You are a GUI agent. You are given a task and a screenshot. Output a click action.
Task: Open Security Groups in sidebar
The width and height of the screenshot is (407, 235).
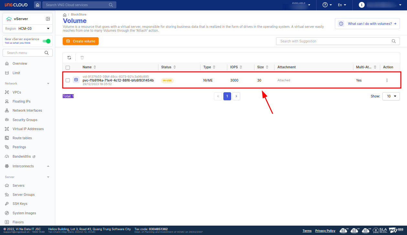click(25, 120)
